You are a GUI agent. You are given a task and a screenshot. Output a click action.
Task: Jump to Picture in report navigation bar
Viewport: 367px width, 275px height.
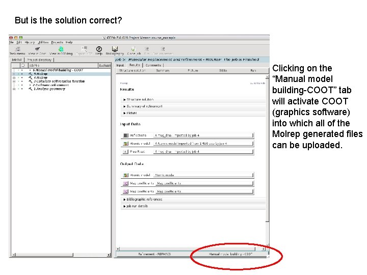point(193,70)
